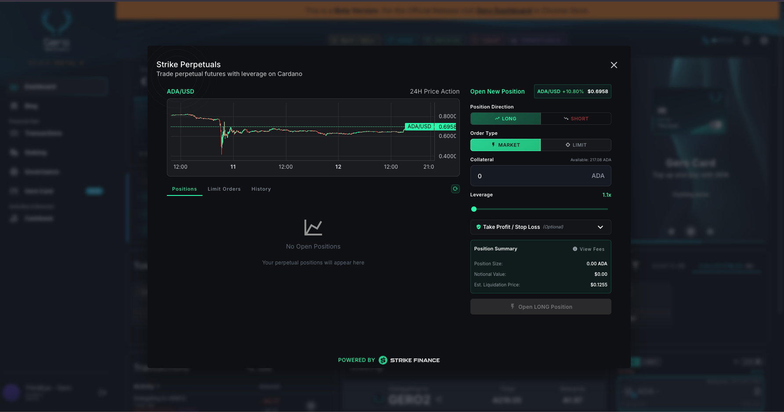Click the View Fees info icon
Viewport: 784px width, 412px height.
[575, 249]
